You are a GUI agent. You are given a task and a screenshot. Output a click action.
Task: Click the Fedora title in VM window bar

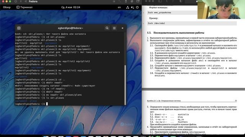coord(33,2)
